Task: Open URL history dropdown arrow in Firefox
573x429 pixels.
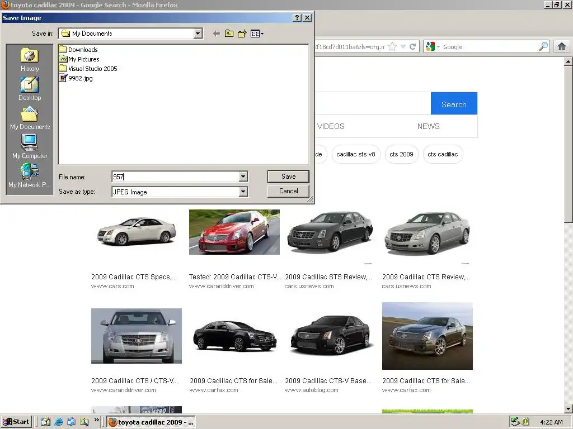Action: pyautogui.click(x=403, y=47)
